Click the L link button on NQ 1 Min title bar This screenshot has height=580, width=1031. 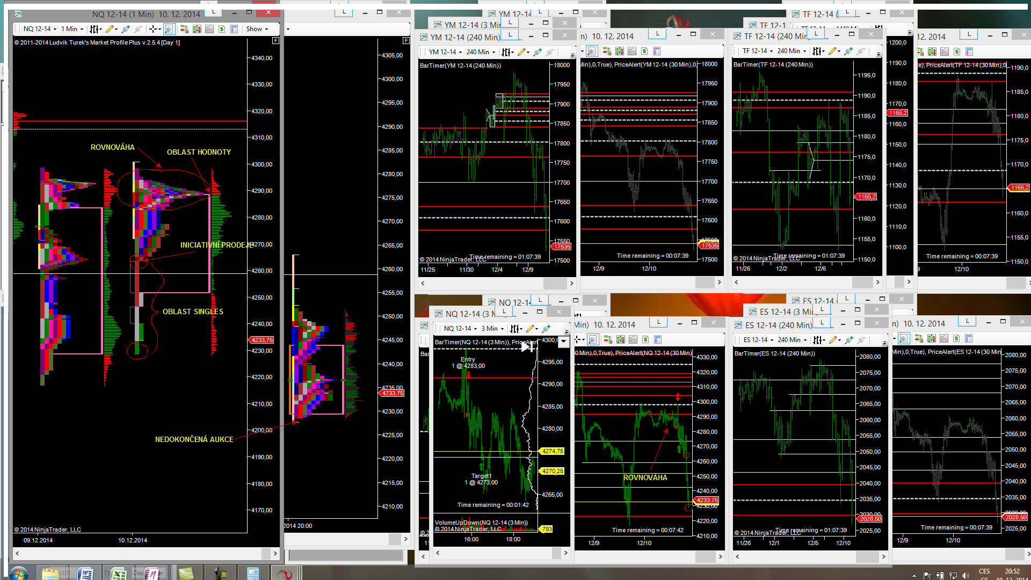(214, 12)
